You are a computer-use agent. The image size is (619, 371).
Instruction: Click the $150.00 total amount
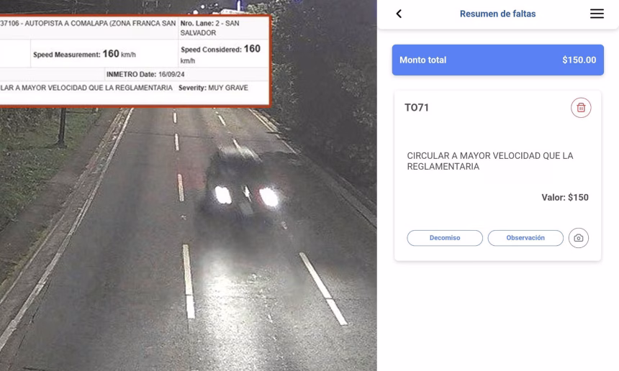click(x=579, y=60)
